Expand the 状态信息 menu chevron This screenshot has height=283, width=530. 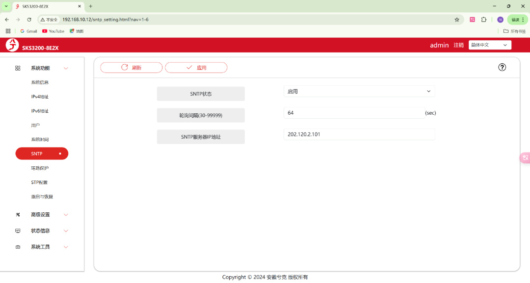click(x=66, y=231)
